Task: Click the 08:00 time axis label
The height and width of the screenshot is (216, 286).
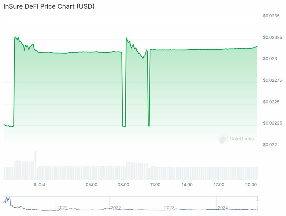Action: pyautogui.click(x=123, y=185)
